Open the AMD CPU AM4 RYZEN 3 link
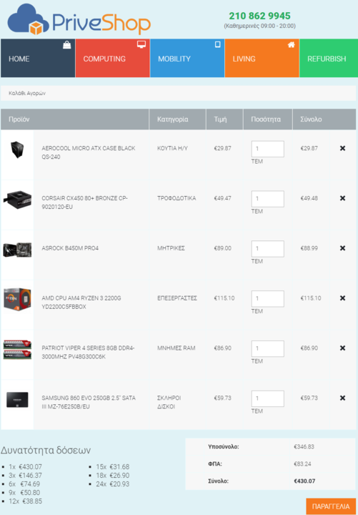 click(x=81, y=302)
